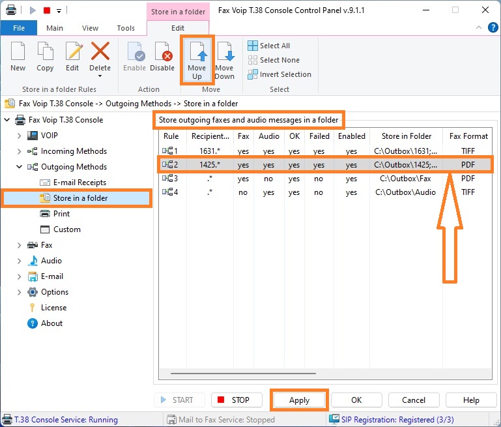The image size is (501, 427).
Task: Click the Delete rule red X icon
Action: pos(100,51)
